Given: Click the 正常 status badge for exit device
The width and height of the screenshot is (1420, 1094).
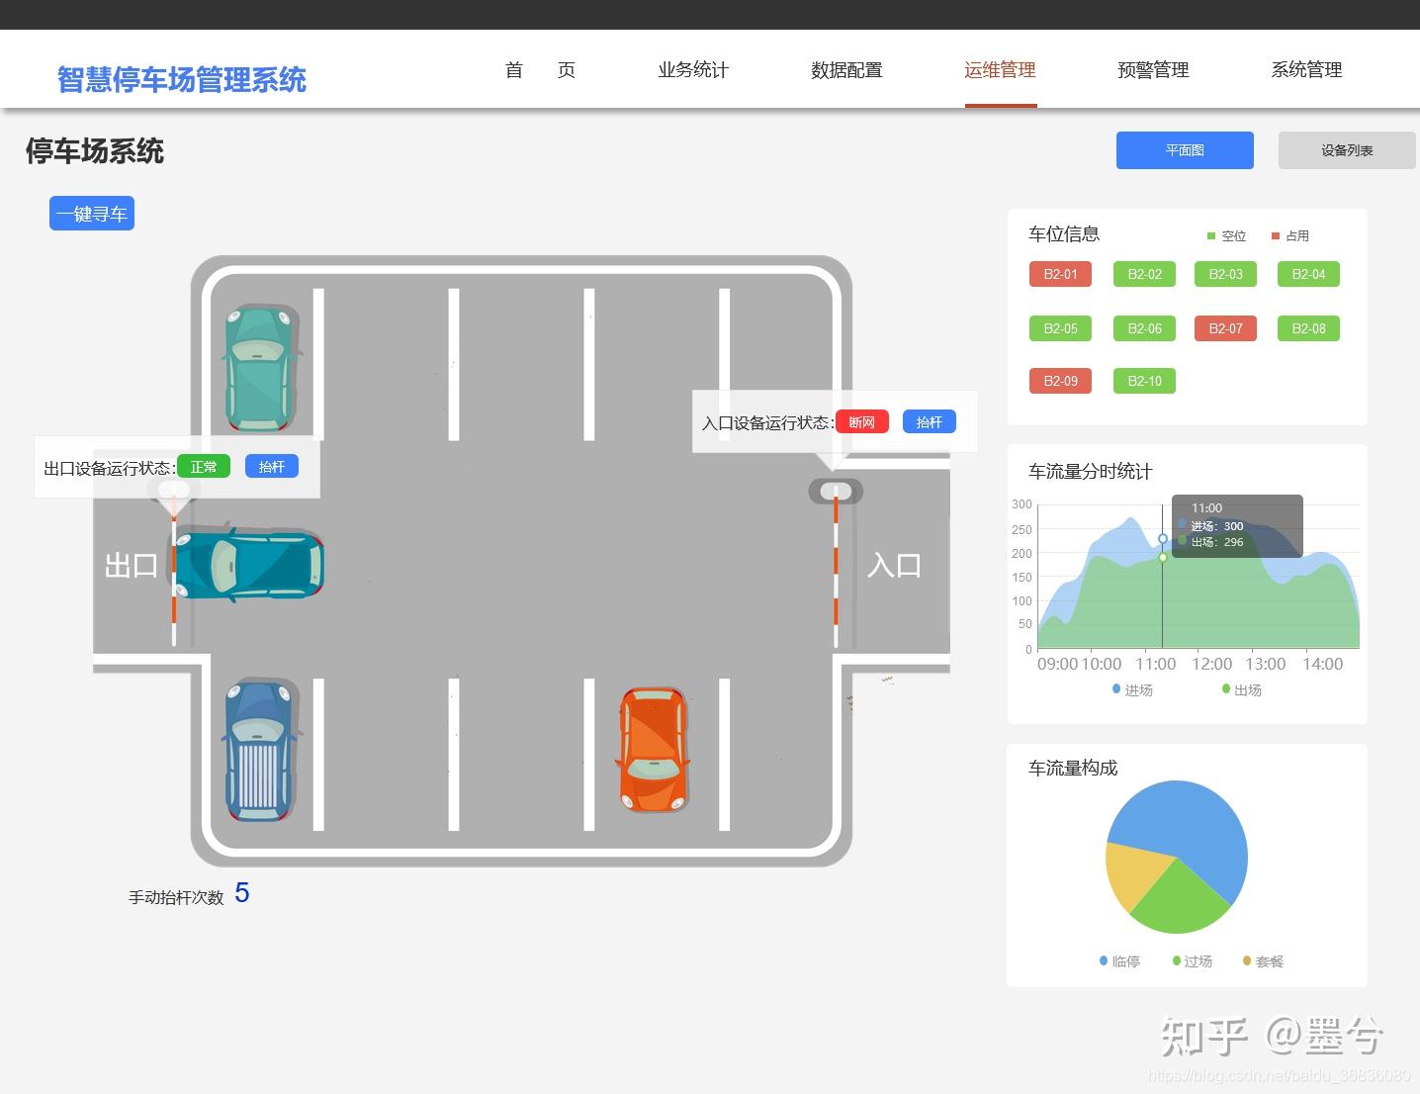Looking at the screenshot, I should click(205, 466).
